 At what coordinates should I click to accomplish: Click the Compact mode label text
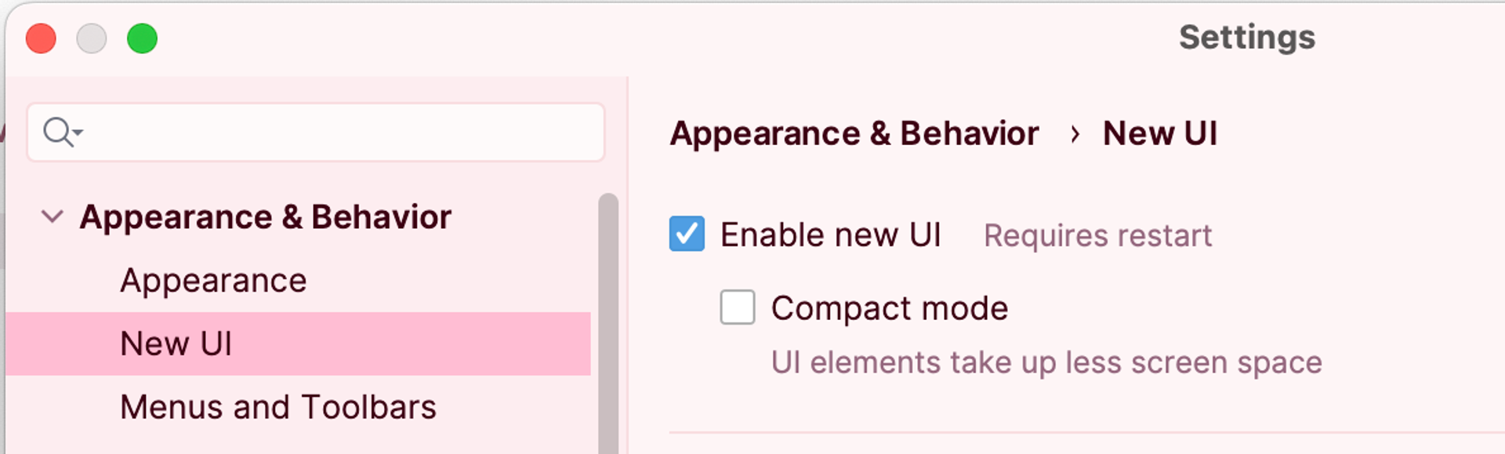point(889,308)
